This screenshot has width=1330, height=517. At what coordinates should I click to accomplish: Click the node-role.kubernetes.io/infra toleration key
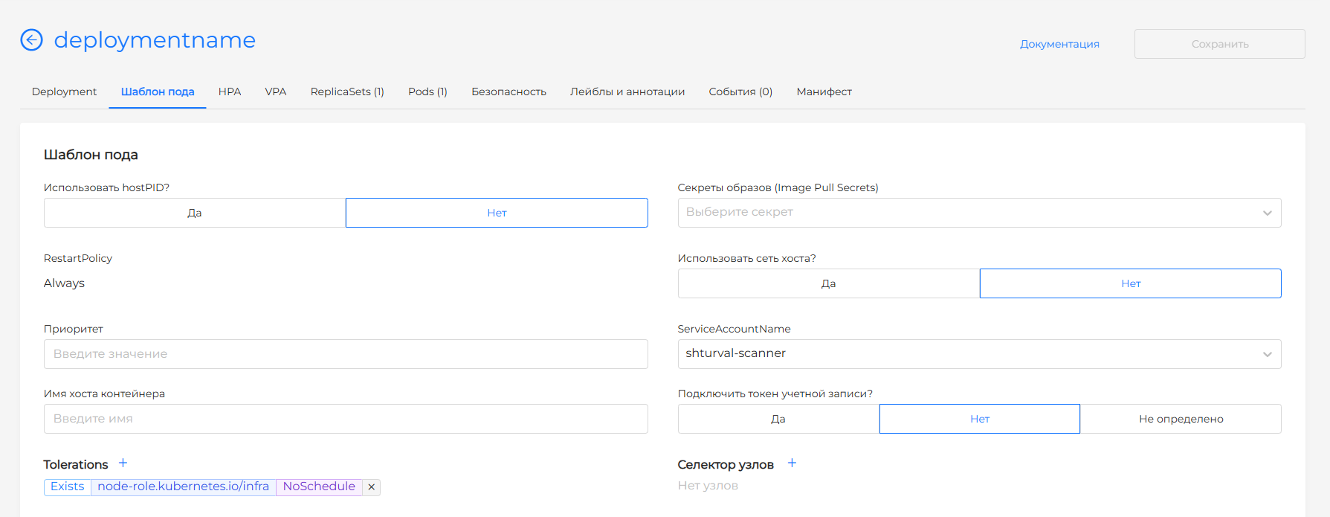(184, 487)
